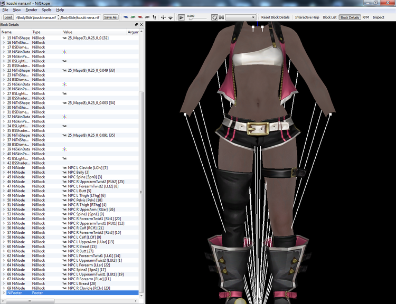
Task: Toggle the Block List panel
Action: point(329,17)
